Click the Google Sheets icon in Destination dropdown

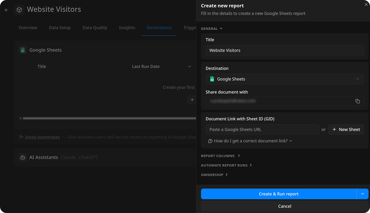pos(212,79)
